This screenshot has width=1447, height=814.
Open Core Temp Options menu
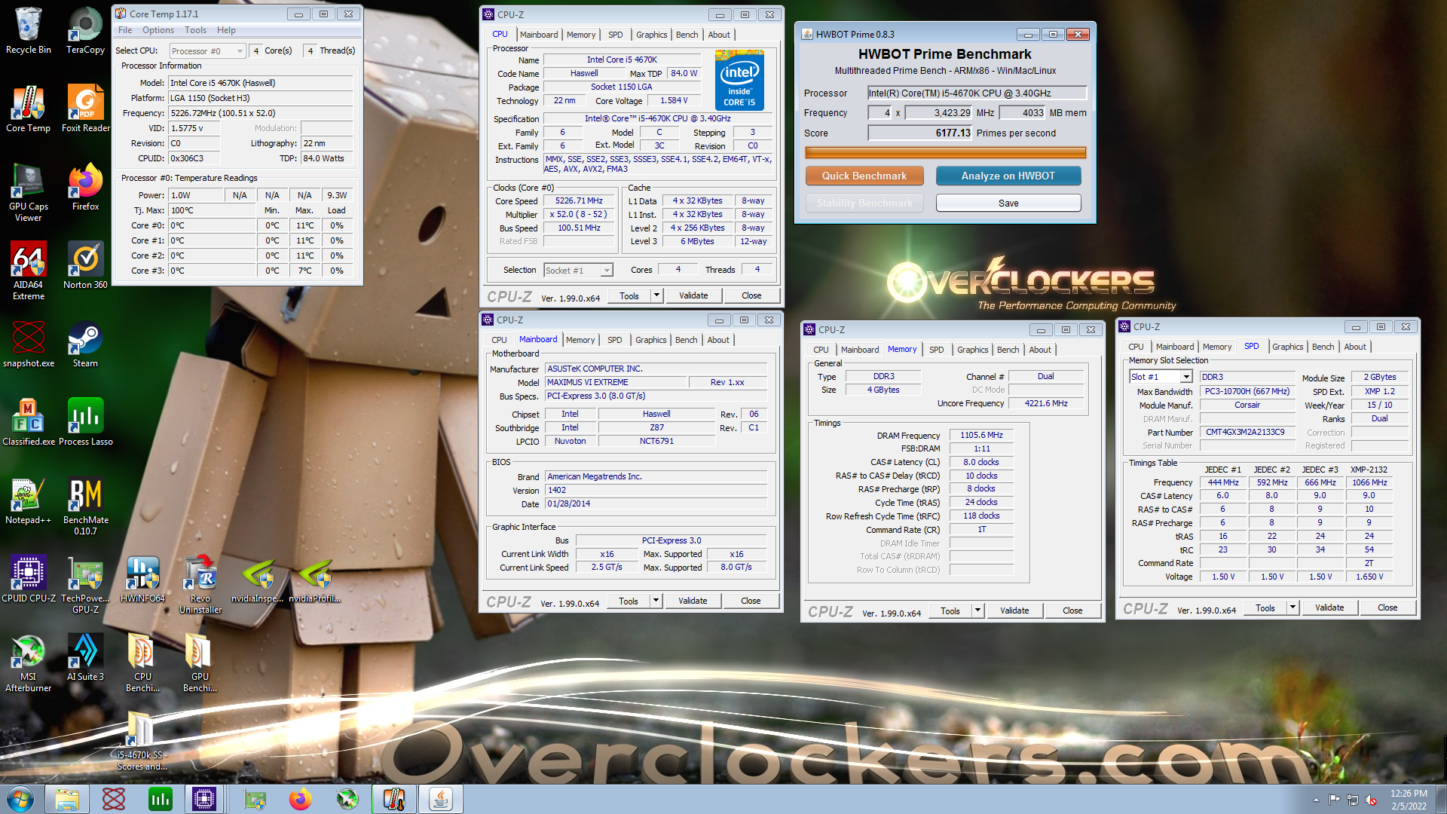coord(158,30)
